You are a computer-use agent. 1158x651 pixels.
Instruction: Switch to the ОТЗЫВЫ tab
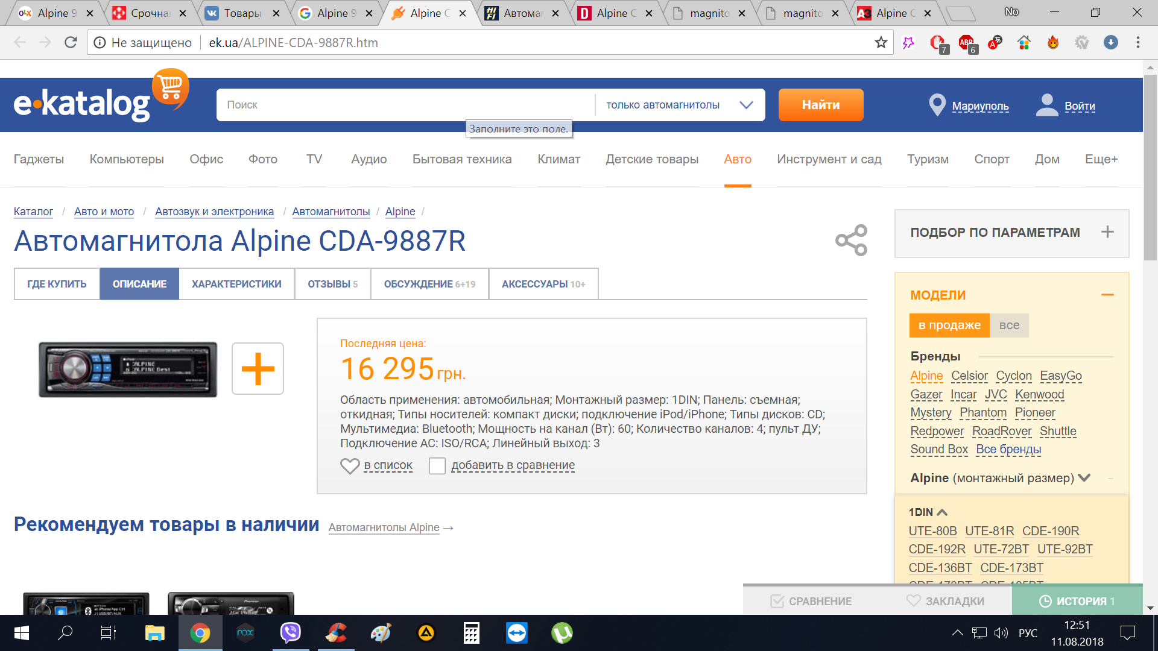pyautogui.click(x=332, y=284)
